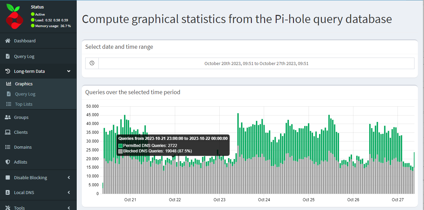Screen dimensions: 424x210
Task: Select Graphics under Long-term Data
Action: 38,84
